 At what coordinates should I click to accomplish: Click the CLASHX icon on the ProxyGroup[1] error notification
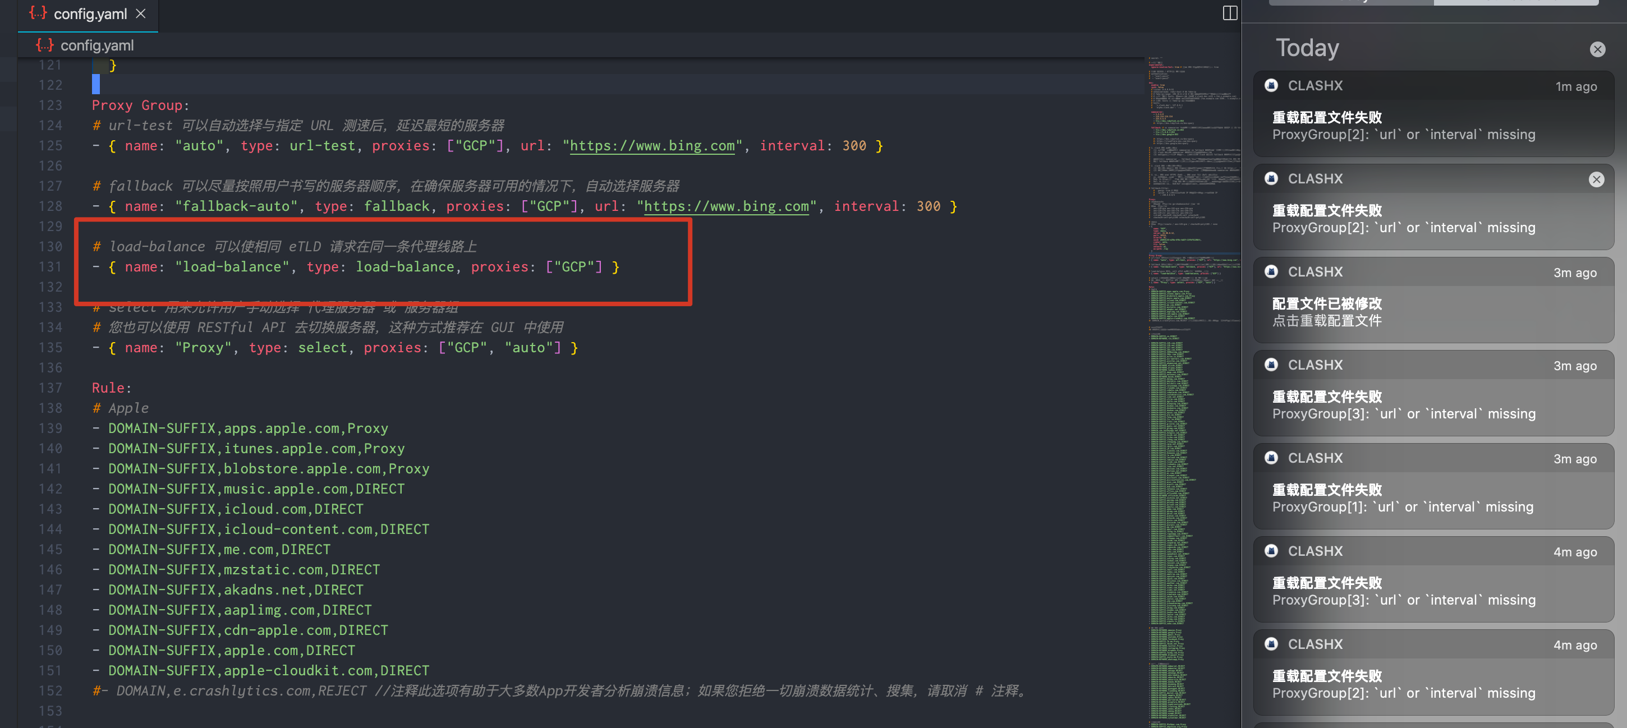pyautogui.click(x=1271, y=458)
